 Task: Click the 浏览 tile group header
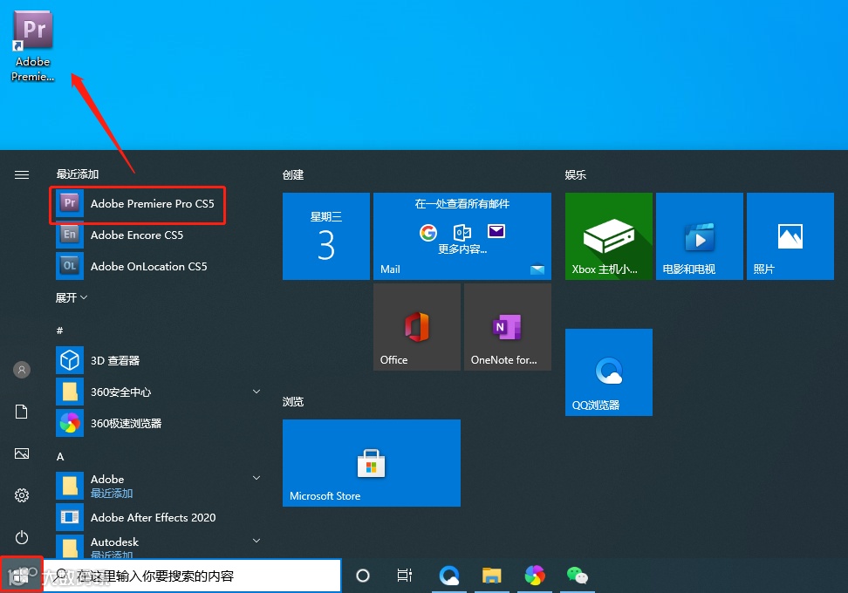coord(293,402)
